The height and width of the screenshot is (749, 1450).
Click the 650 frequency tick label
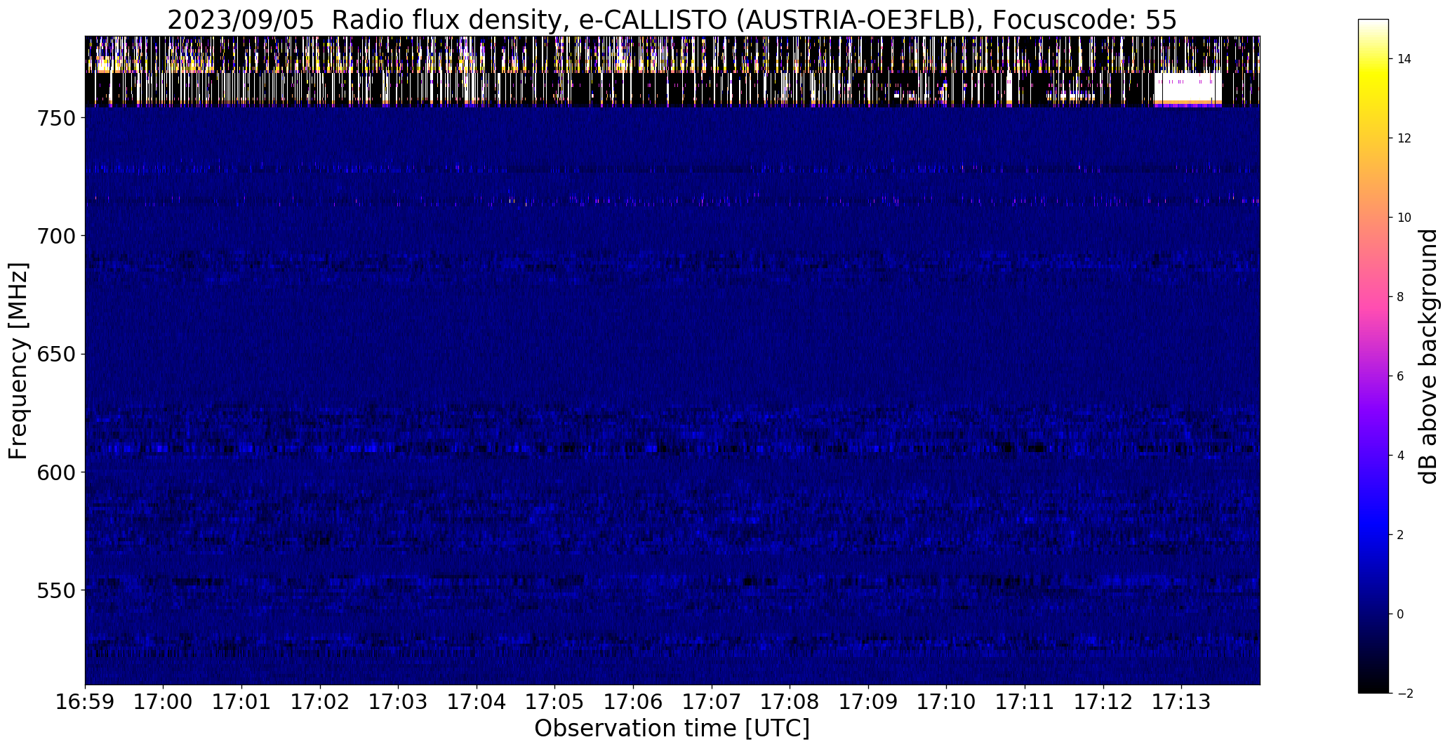[x=55, y=354]
